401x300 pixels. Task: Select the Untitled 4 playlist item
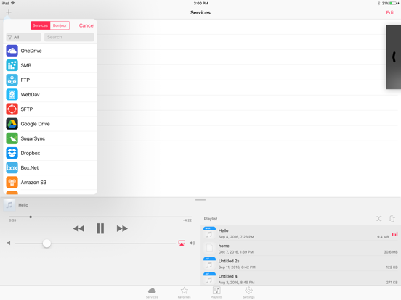301,279
